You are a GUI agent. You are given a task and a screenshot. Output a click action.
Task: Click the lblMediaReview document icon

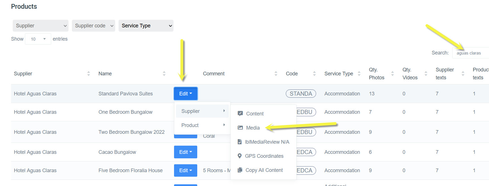(x=240, y=142)
